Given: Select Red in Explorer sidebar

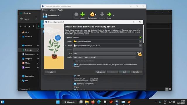Looking at the screenshot, I should (26, 80).
